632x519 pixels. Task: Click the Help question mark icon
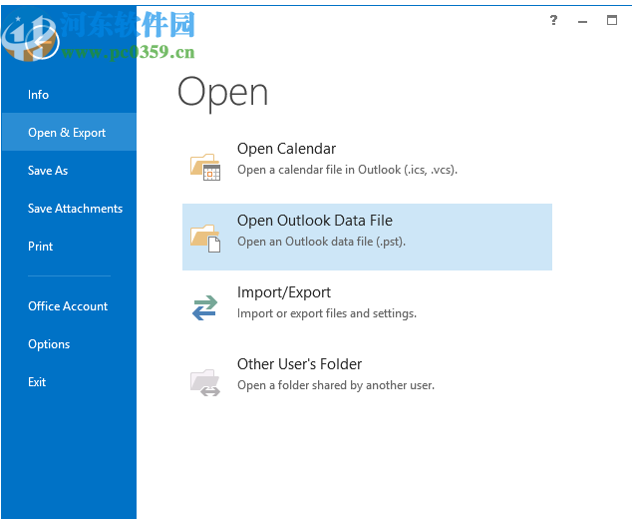pyautogui.click(x=554, y=20)
